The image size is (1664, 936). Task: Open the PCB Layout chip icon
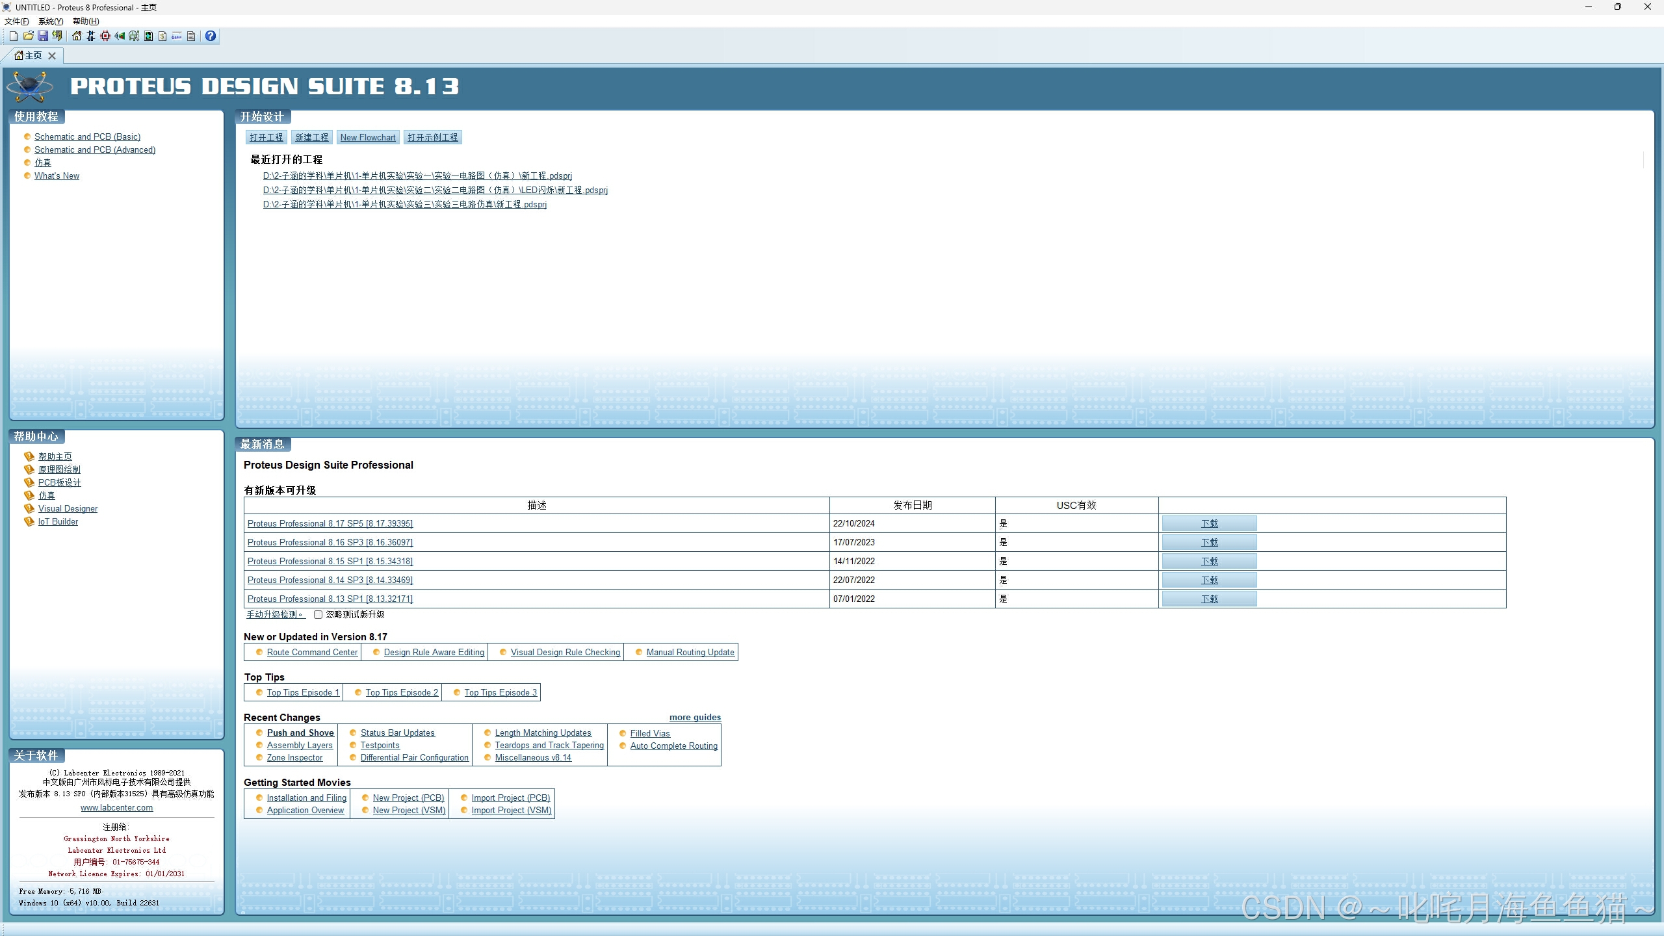click(105, 36)
